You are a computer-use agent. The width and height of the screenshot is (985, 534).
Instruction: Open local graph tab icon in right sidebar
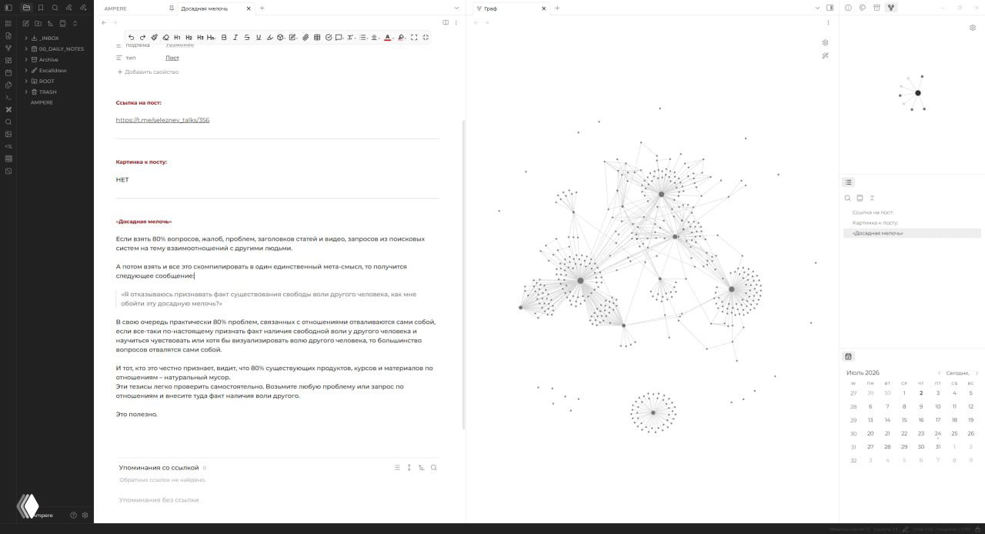click(890, 8)
